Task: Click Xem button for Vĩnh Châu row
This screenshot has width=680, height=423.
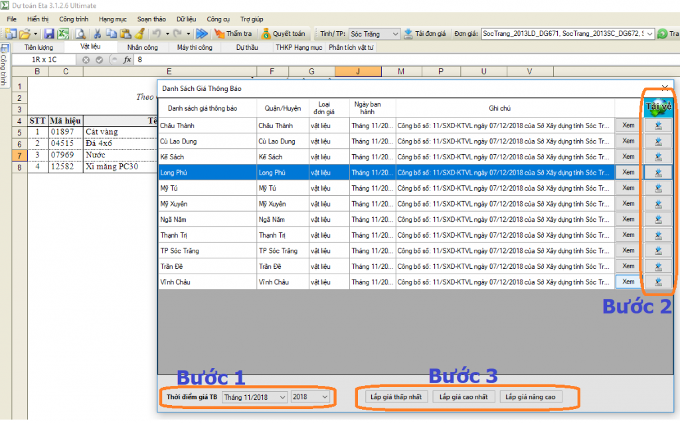Action: 628,282
